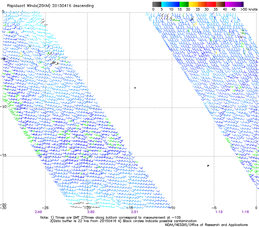Viewport: 259px width, 227px height.
Task: Click the small black circle near -15 longitude
Action: [135, 88]
